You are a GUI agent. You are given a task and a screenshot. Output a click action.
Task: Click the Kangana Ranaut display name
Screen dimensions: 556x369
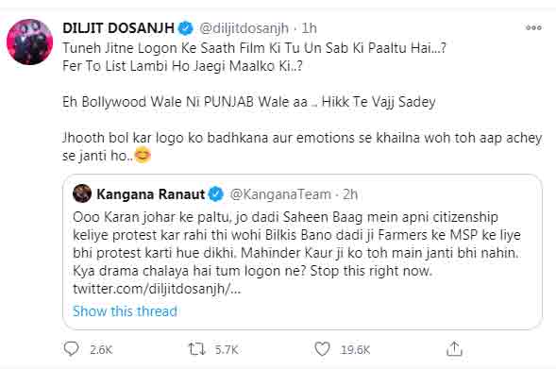(x=151, y=194)
